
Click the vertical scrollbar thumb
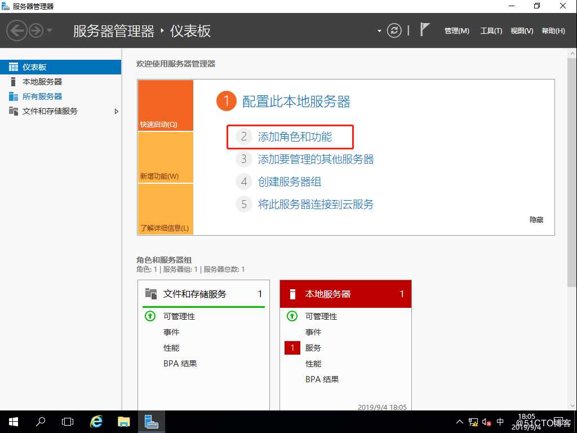click(571, 172)
